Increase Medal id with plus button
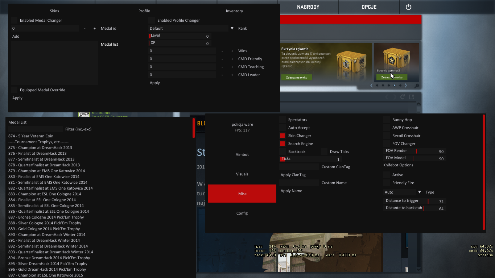 click(x=95, y=28)
